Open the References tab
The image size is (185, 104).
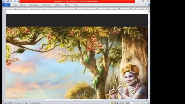(x=47, y=5)
